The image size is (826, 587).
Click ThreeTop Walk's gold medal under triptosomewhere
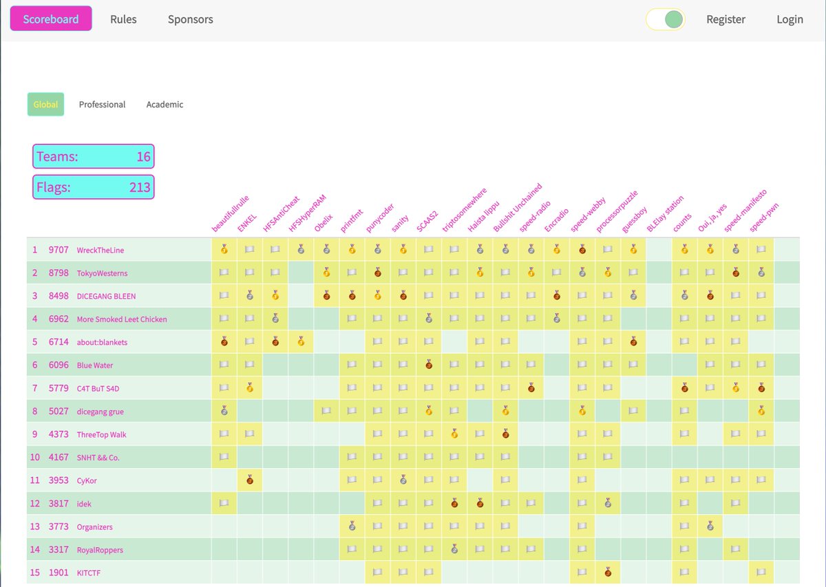tap(454, 434)
